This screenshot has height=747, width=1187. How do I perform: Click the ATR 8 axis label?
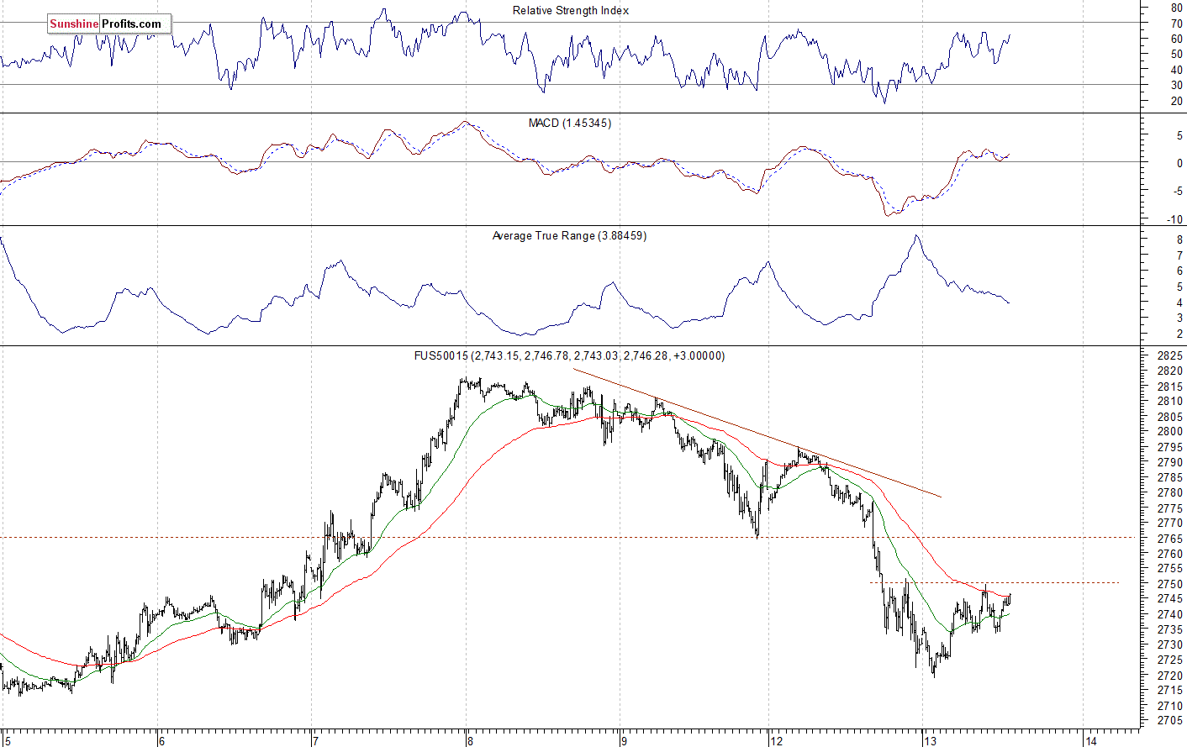pyautogui.click(x=1179, y=240)
